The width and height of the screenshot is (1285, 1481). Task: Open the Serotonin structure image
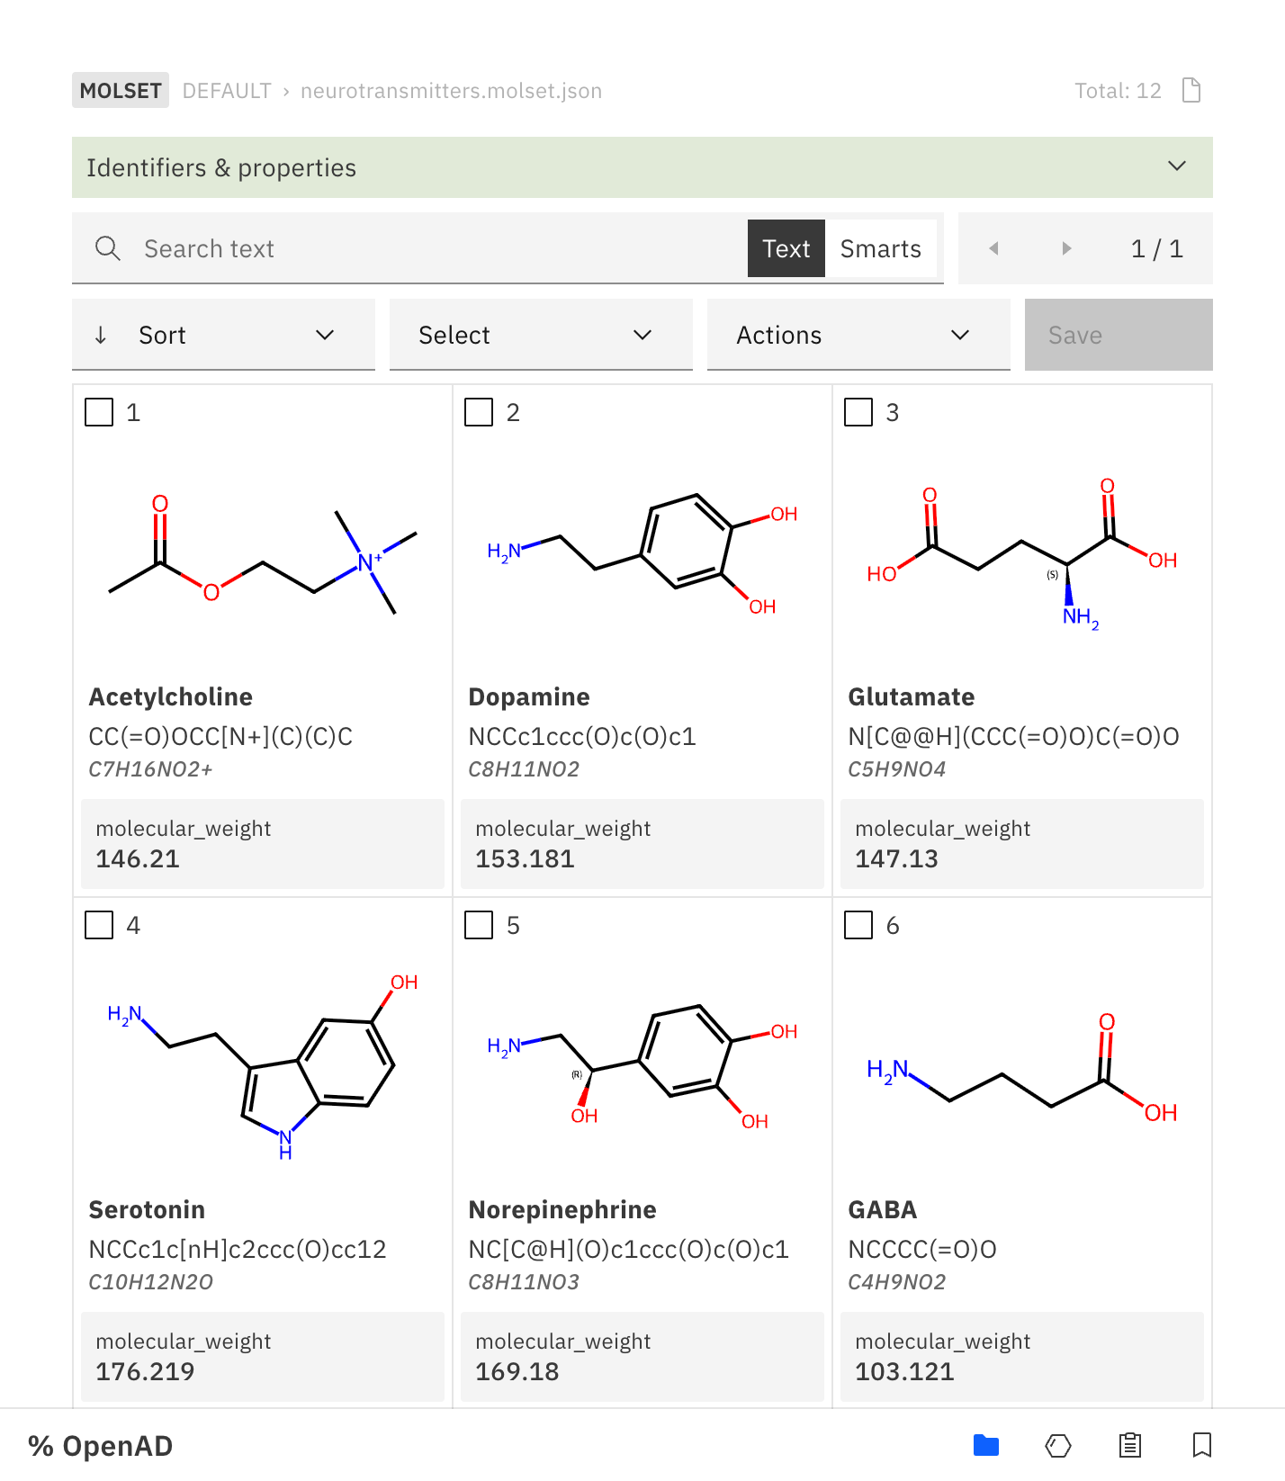[263, 1067]
